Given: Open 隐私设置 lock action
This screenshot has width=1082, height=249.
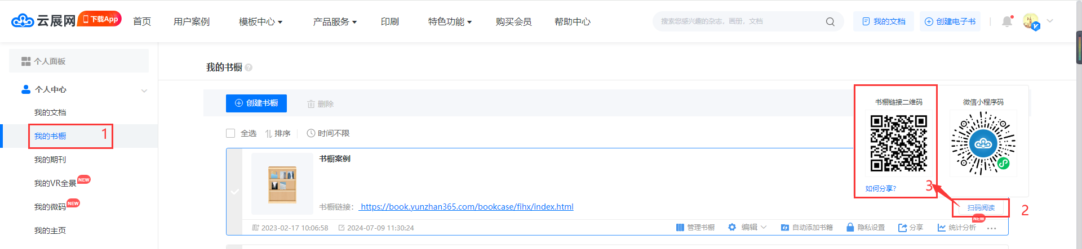Looking at the screenshot, I should point(866,227).
